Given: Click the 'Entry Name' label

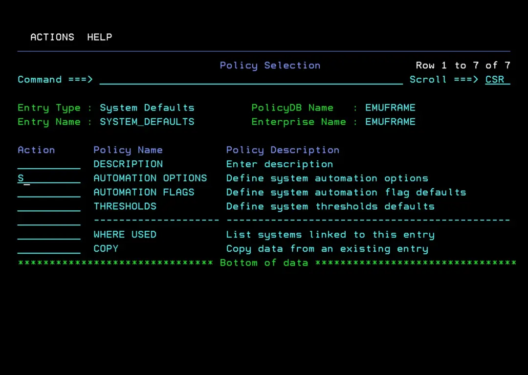Looking at the screenshot, I should click(49, 122).
